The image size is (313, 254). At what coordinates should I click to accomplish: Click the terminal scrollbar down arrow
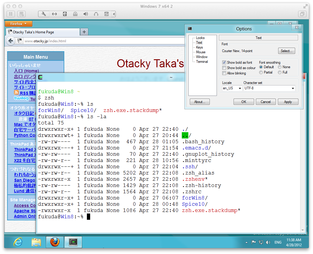tap(303, 230)
